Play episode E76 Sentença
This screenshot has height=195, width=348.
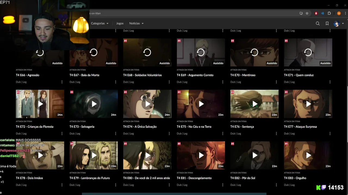tap(254, 104)
